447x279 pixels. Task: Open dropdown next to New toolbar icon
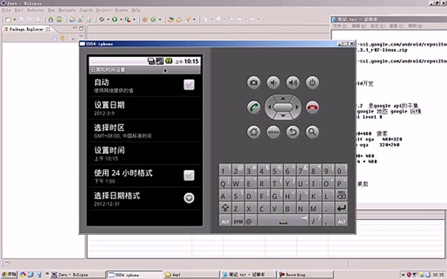click(x=14, y=20)
